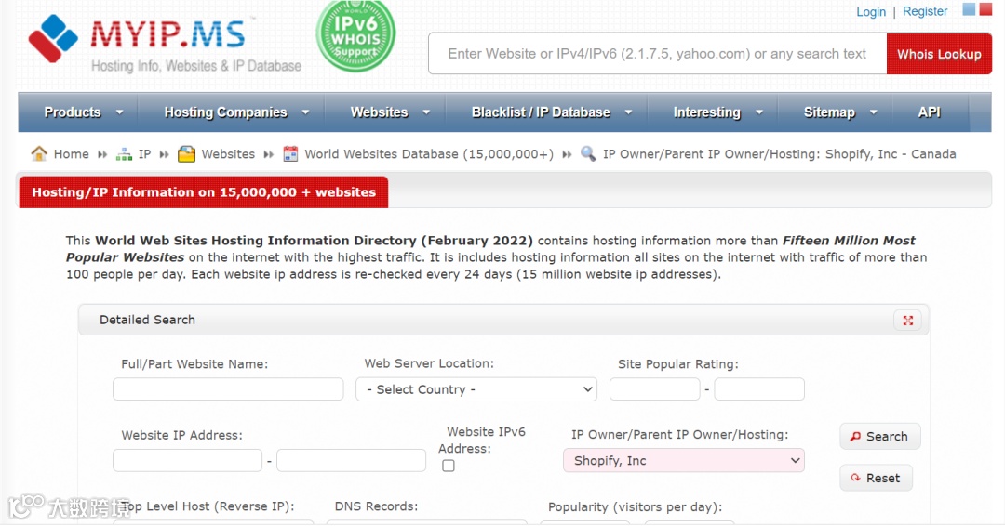Collapse the Detailed Search panel via red icon
Screen dimensions: 1005x526
click(x=908, y=321)
